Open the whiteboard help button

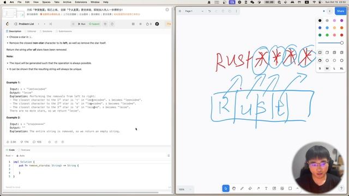pyautogui.click(x=341, y=188)
